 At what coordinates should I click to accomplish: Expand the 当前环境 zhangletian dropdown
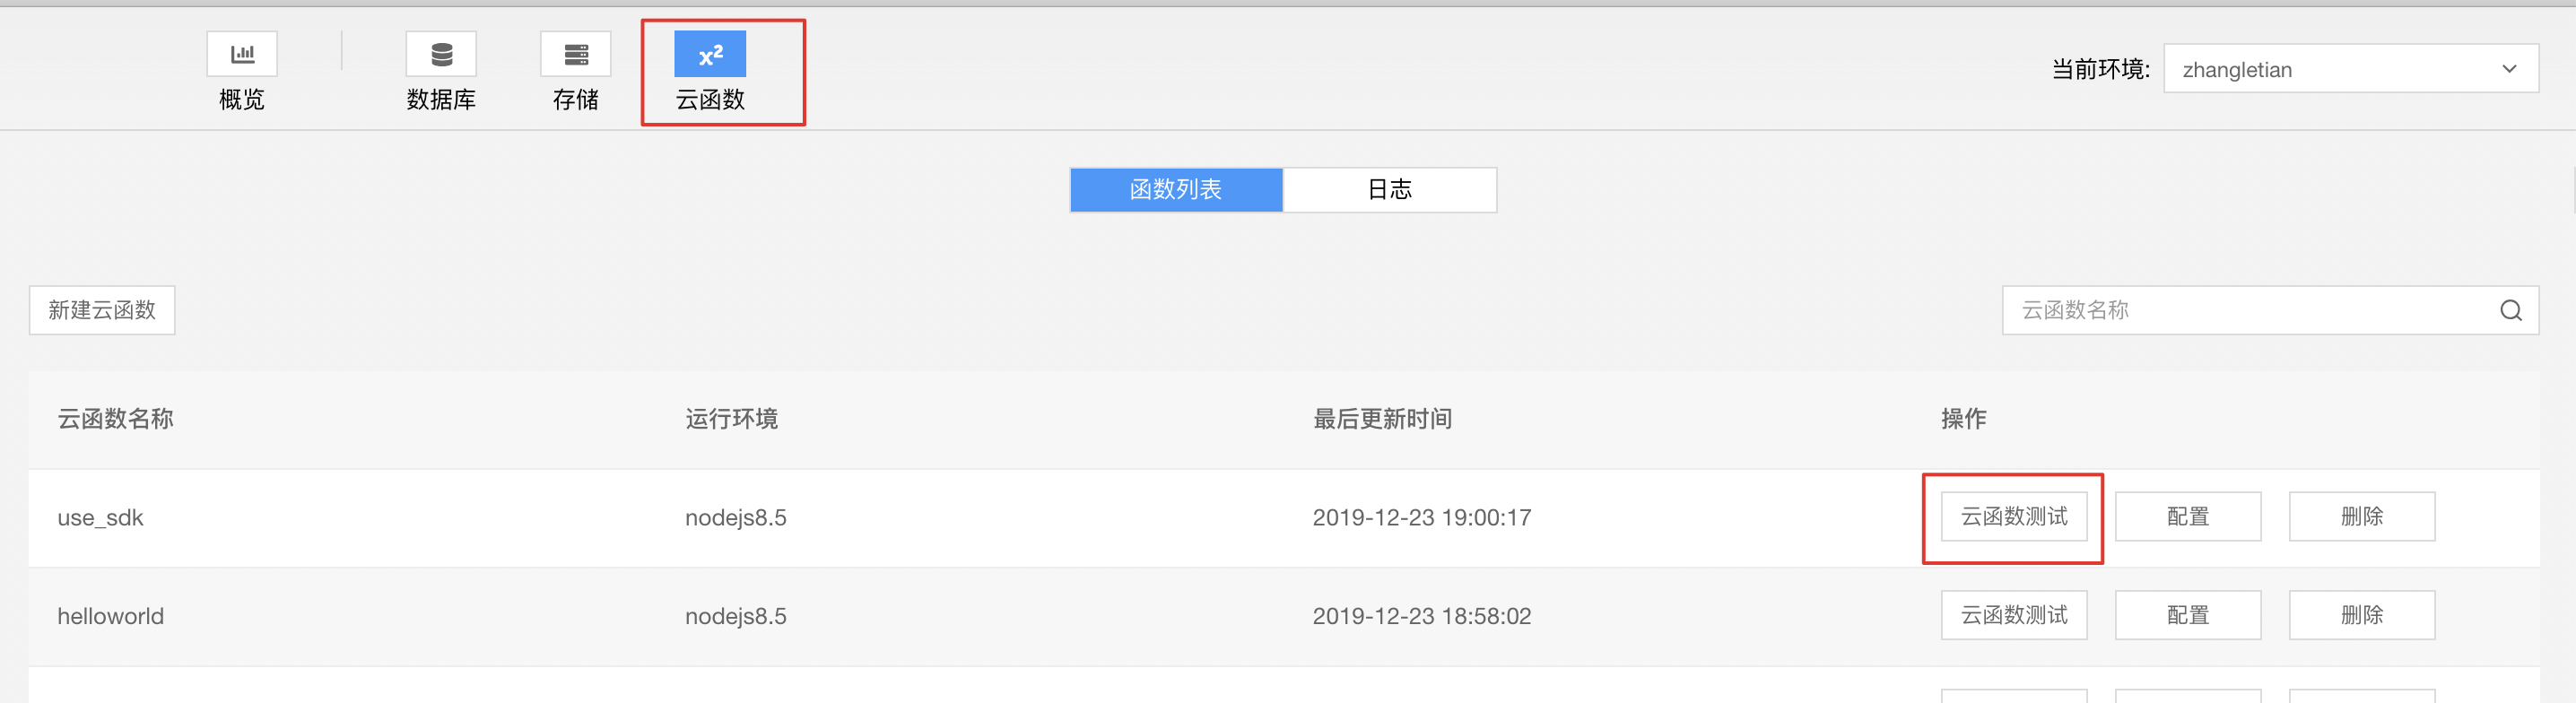[x=2351, y=69]
